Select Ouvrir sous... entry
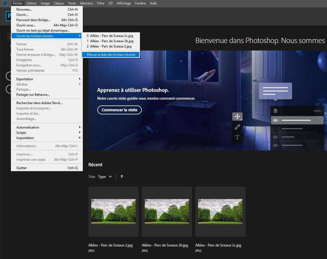 point(47,25)
